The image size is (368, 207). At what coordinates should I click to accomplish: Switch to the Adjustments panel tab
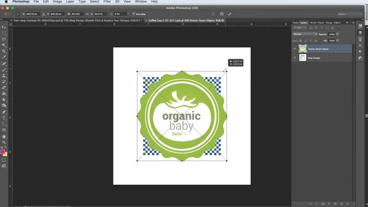tap(338, 23)
